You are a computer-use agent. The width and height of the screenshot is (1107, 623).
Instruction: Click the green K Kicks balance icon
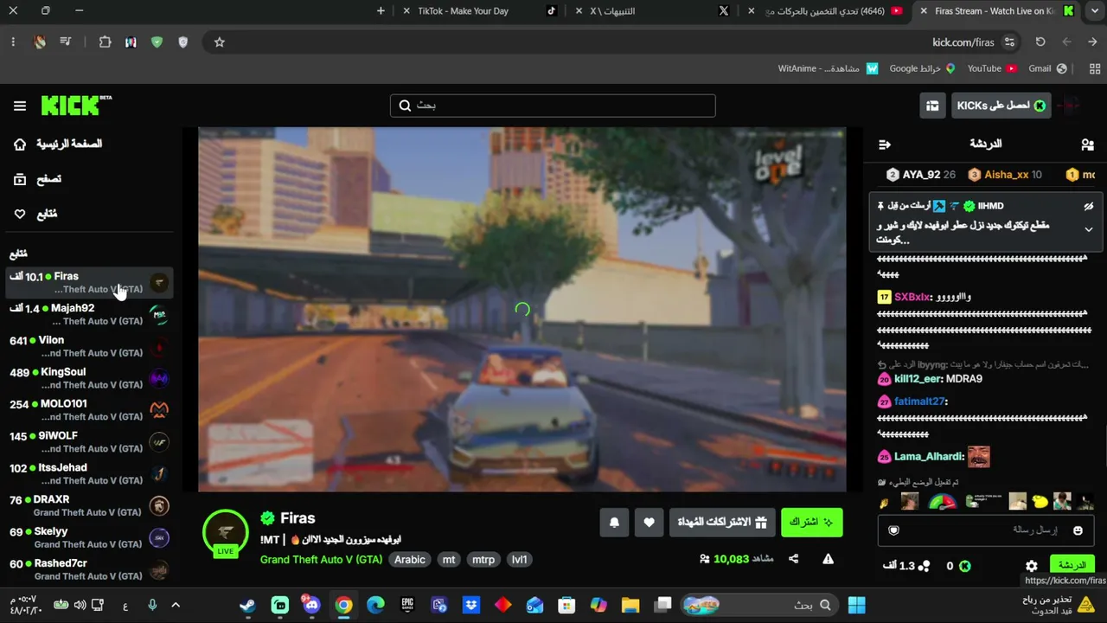point(964,566)
